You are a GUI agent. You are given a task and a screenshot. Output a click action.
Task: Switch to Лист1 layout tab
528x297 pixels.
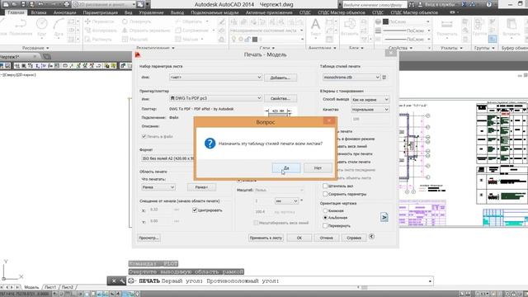tap(50, 287)
